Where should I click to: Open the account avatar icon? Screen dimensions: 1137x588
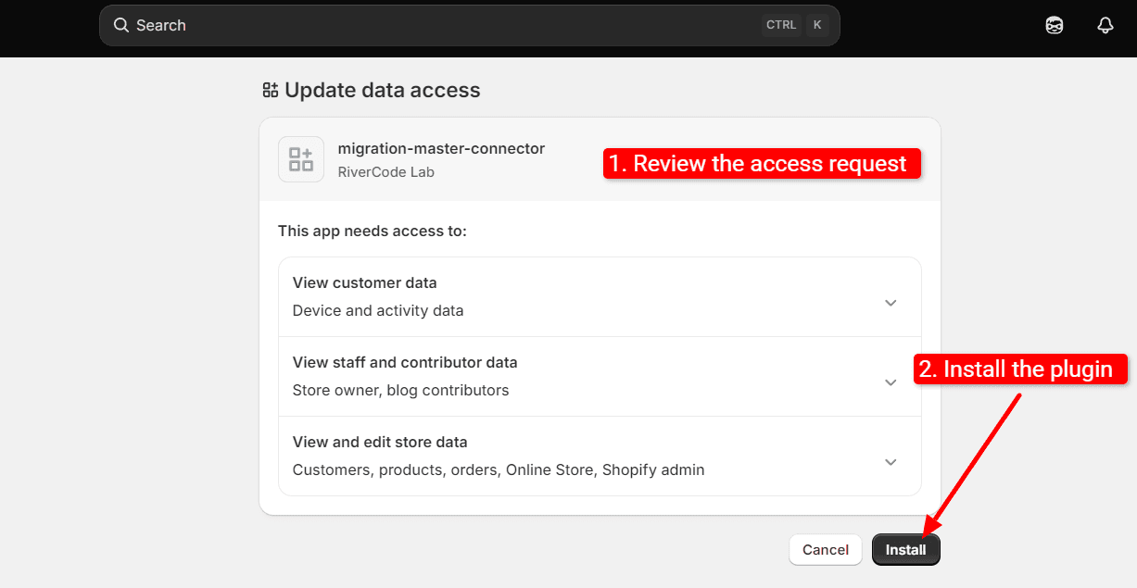tap(1054, 25)
